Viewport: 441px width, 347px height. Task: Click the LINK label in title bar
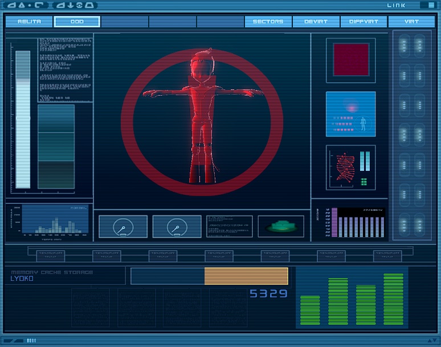coord(396,5)
